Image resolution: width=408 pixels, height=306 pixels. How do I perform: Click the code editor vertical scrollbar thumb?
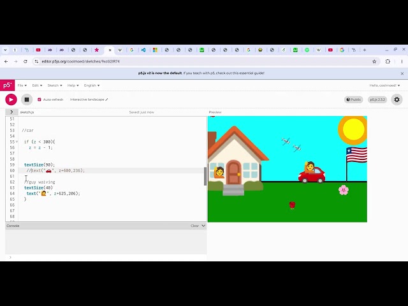205,176
